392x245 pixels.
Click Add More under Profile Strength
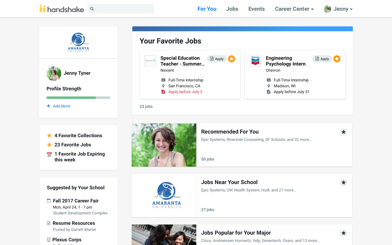click(58, 106)
